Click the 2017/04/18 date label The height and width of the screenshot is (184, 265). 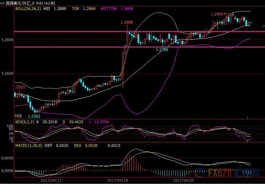[x=117, y=181]
